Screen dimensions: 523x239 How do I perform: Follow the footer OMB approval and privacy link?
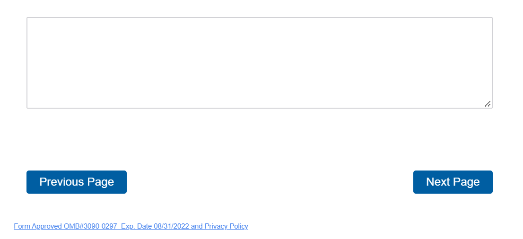tap(131, 226)
